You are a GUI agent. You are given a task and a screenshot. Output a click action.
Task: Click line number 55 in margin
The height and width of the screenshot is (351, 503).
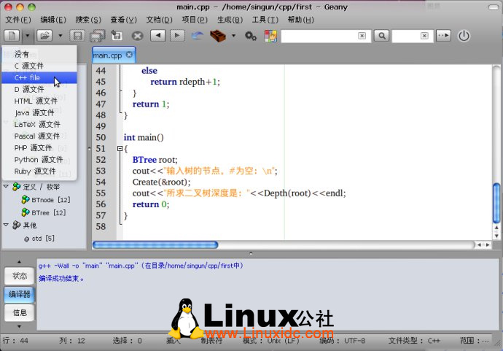tap(101, 193)
